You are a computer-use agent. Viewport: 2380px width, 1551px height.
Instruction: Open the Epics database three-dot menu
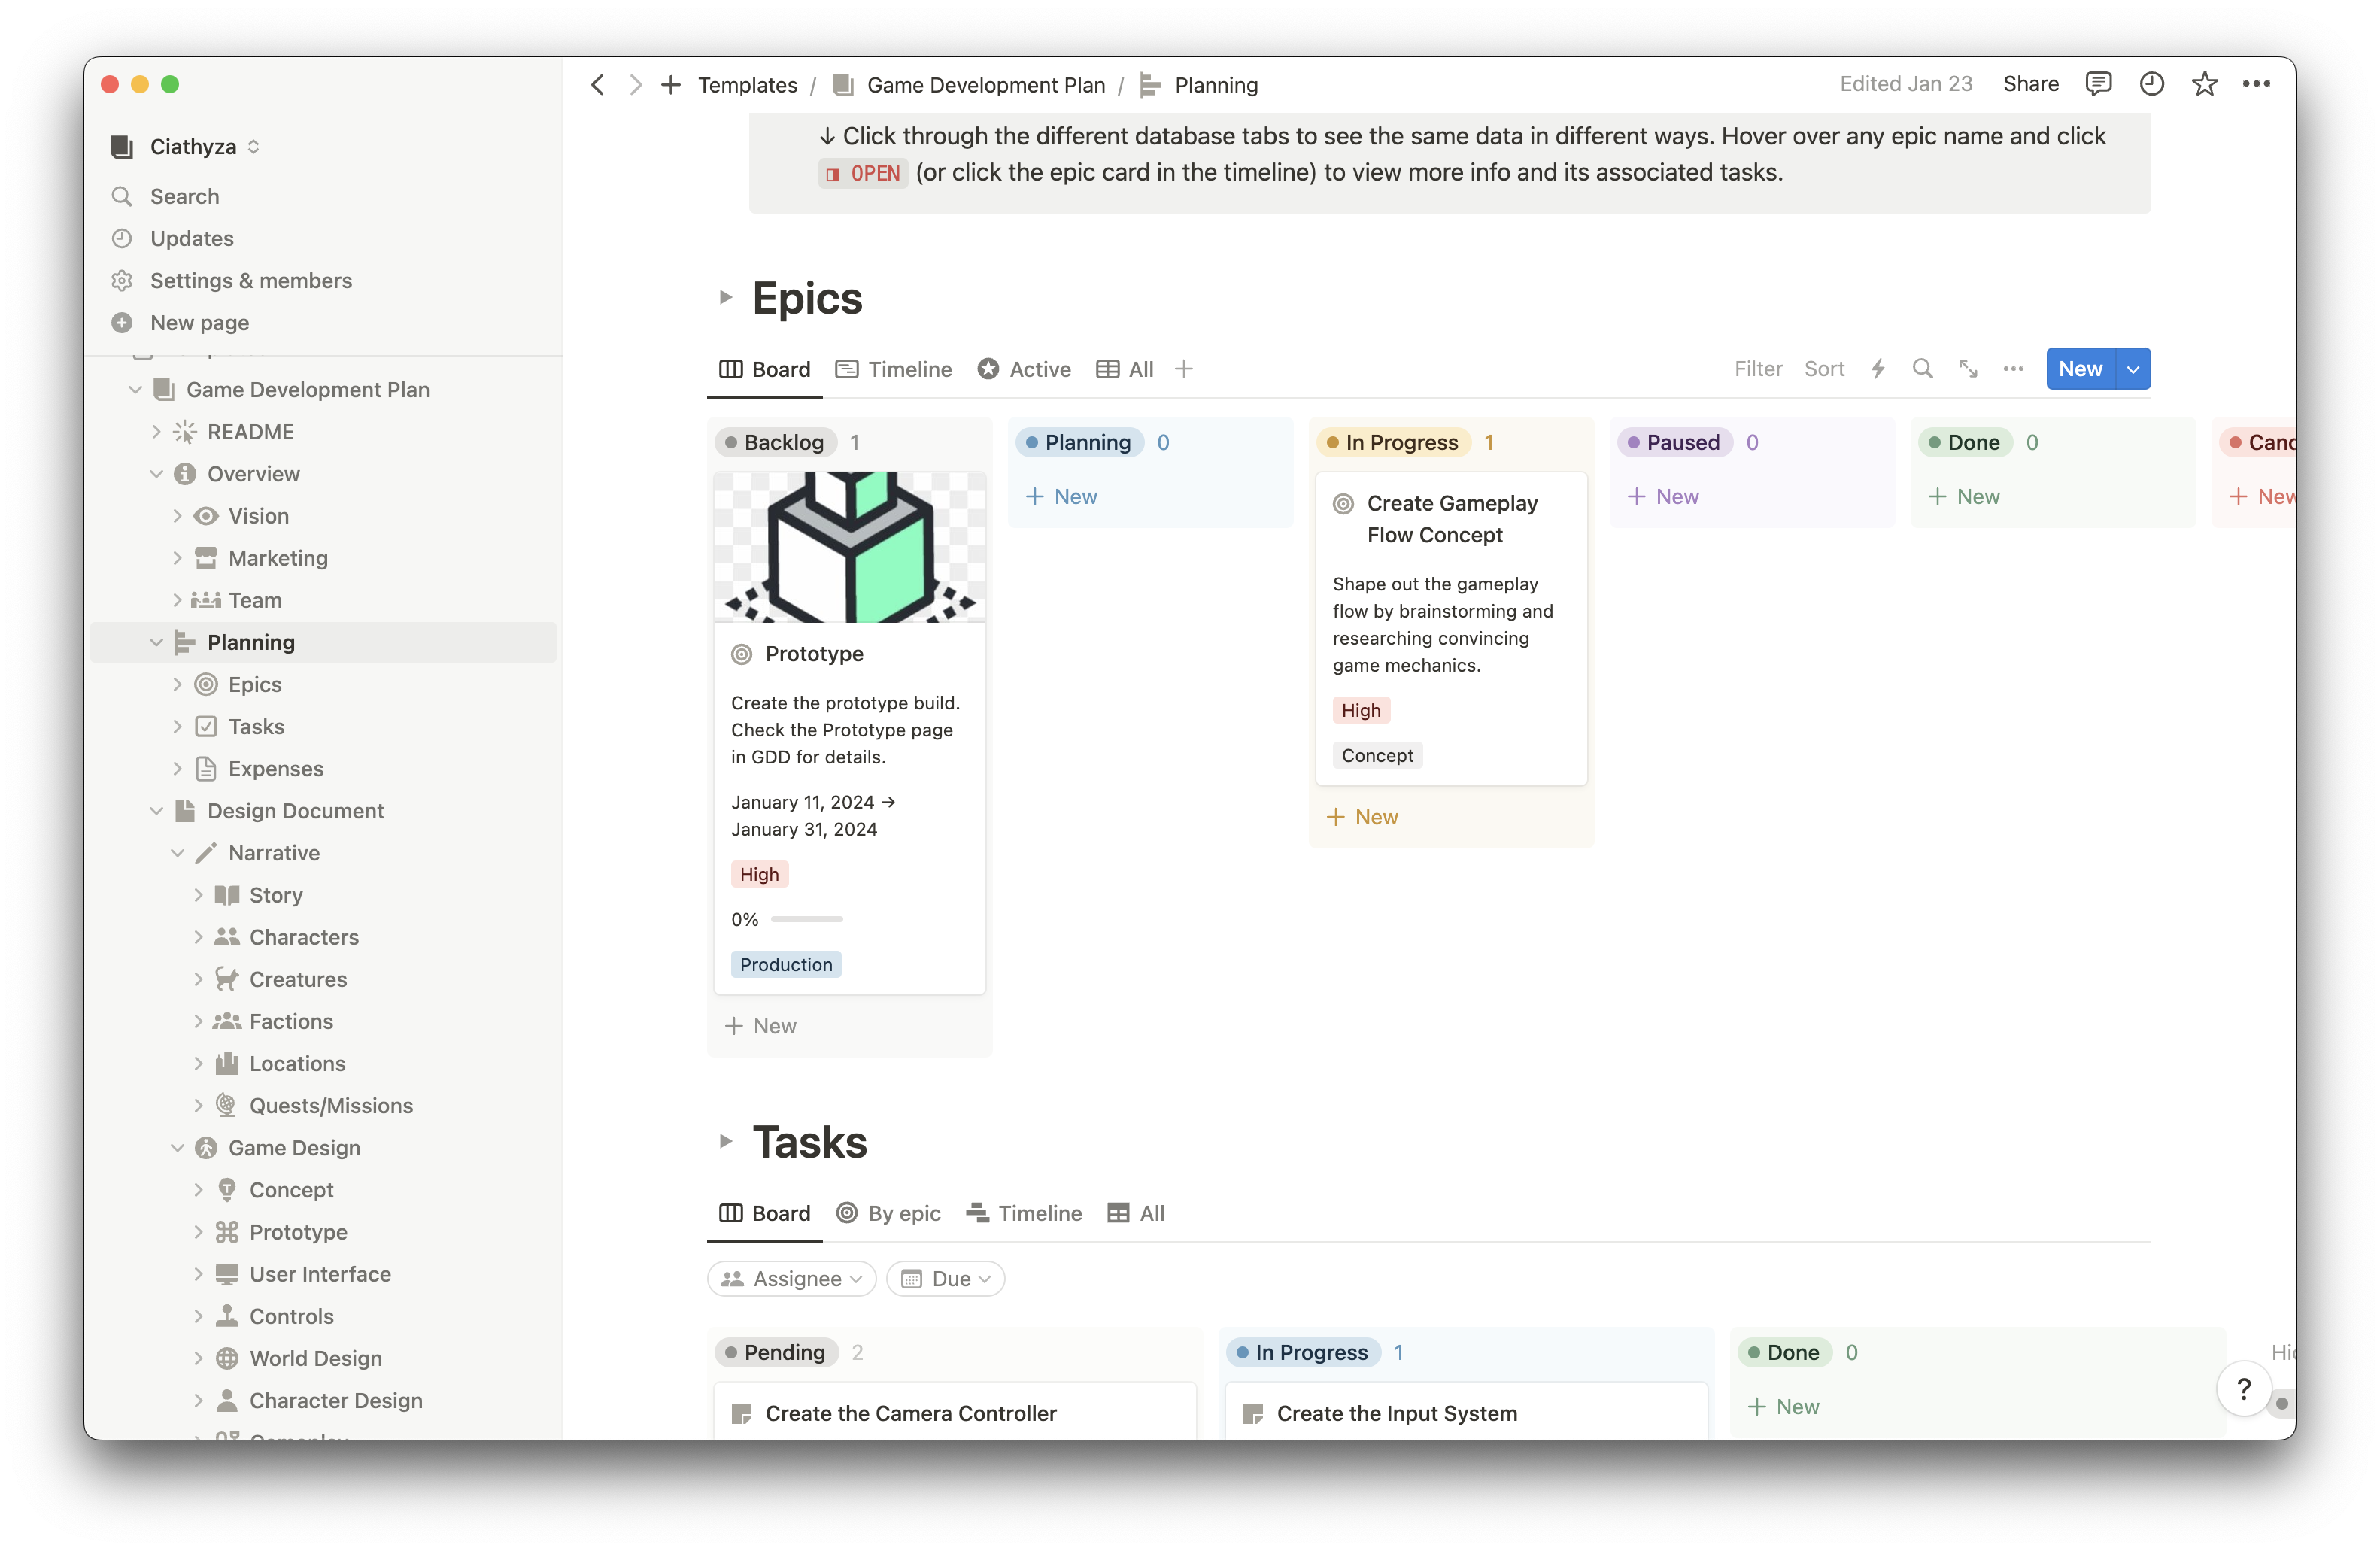pos(2013,369)
